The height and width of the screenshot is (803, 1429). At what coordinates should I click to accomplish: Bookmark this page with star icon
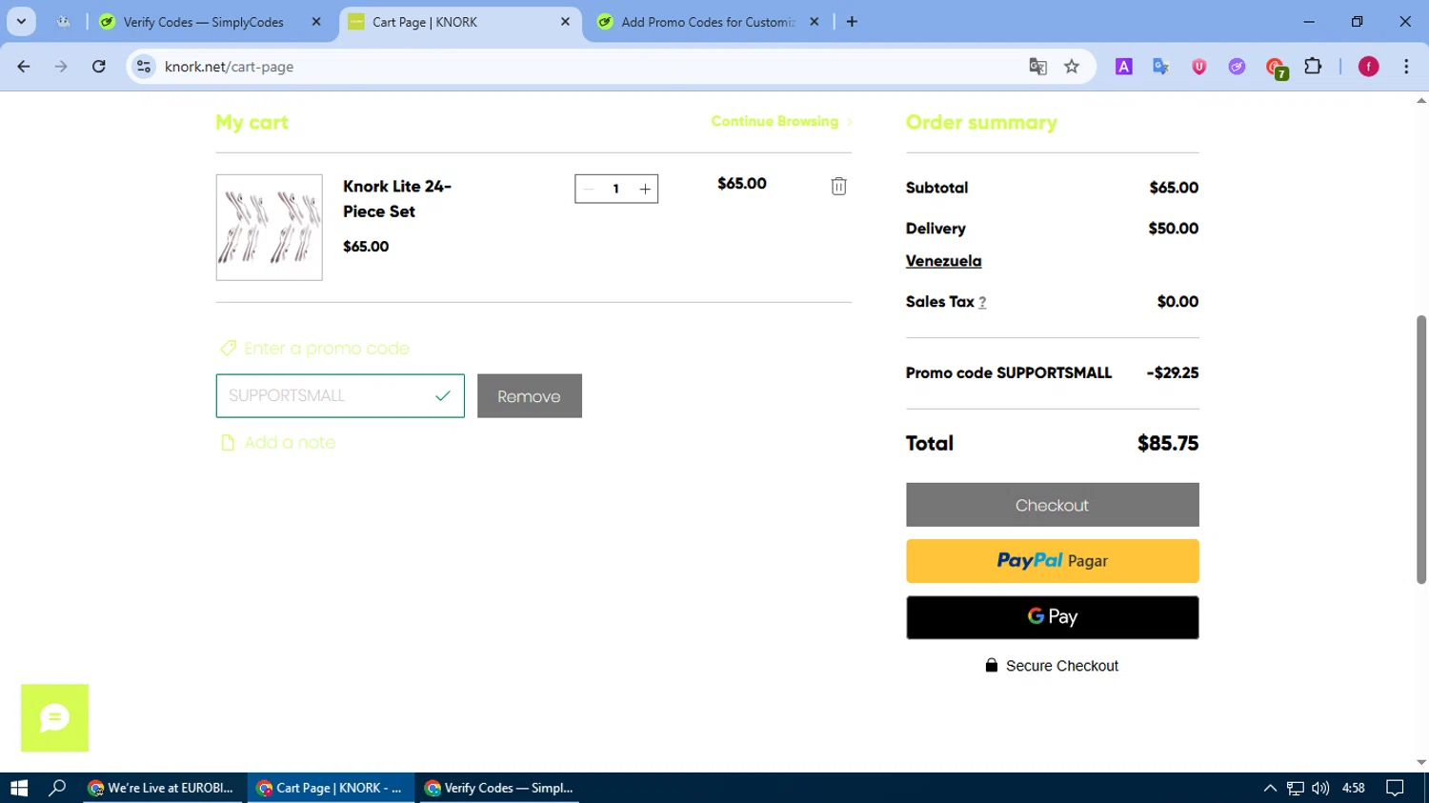click(1072, 67)
